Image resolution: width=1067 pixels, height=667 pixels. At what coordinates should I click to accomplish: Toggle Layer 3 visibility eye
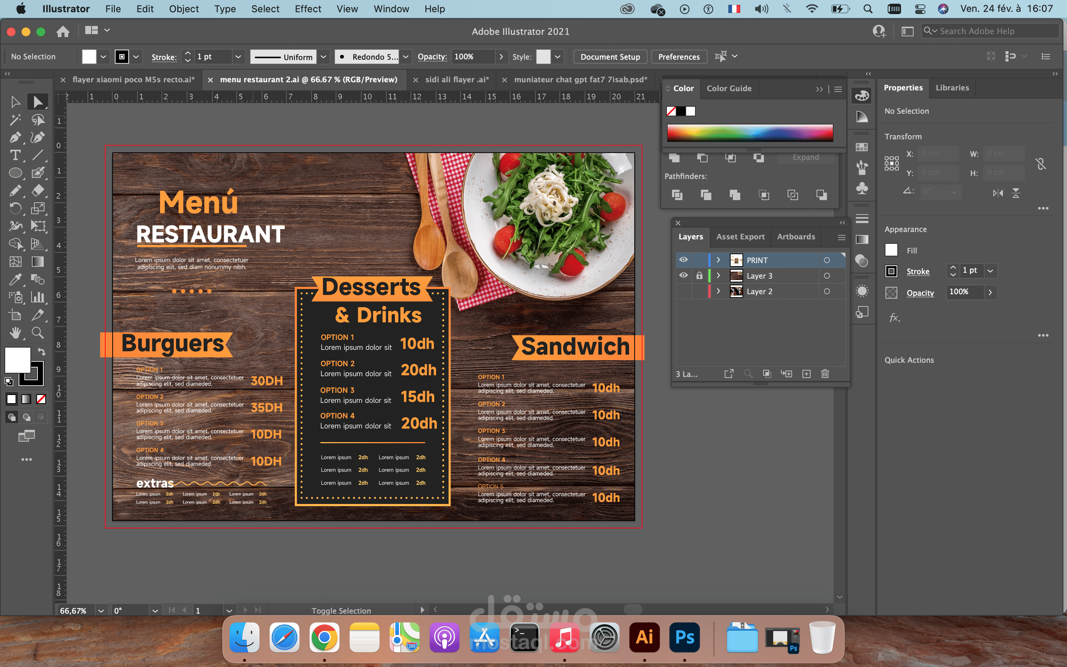683,276
